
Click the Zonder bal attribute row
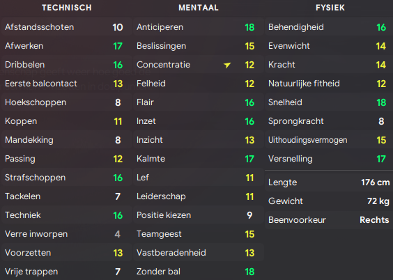(199, 272)
